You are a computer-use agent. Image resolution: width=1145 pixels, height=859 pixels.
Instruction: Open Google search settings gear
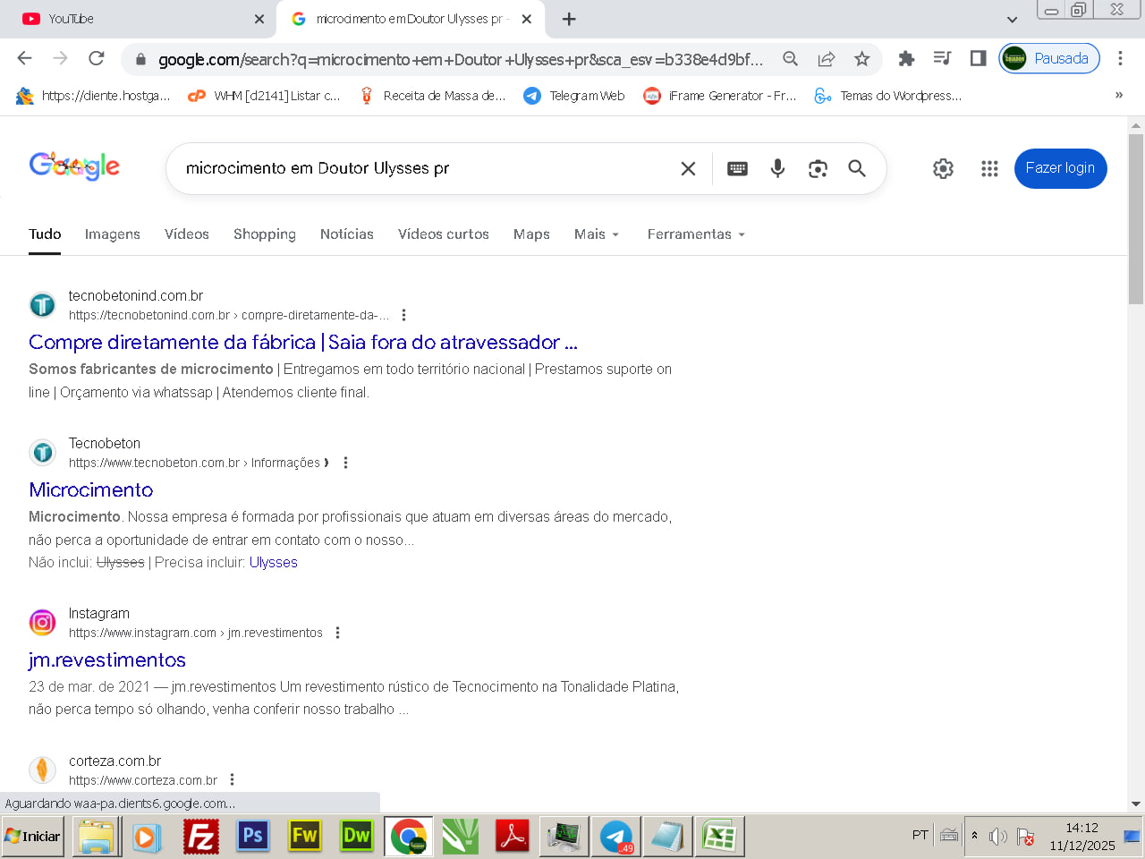(x=943, y=168)
